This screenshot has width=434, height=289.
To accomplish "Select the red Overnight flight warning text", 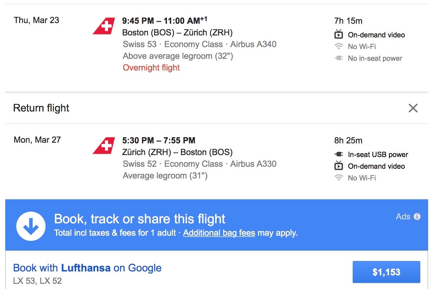I will pos(151,68).
